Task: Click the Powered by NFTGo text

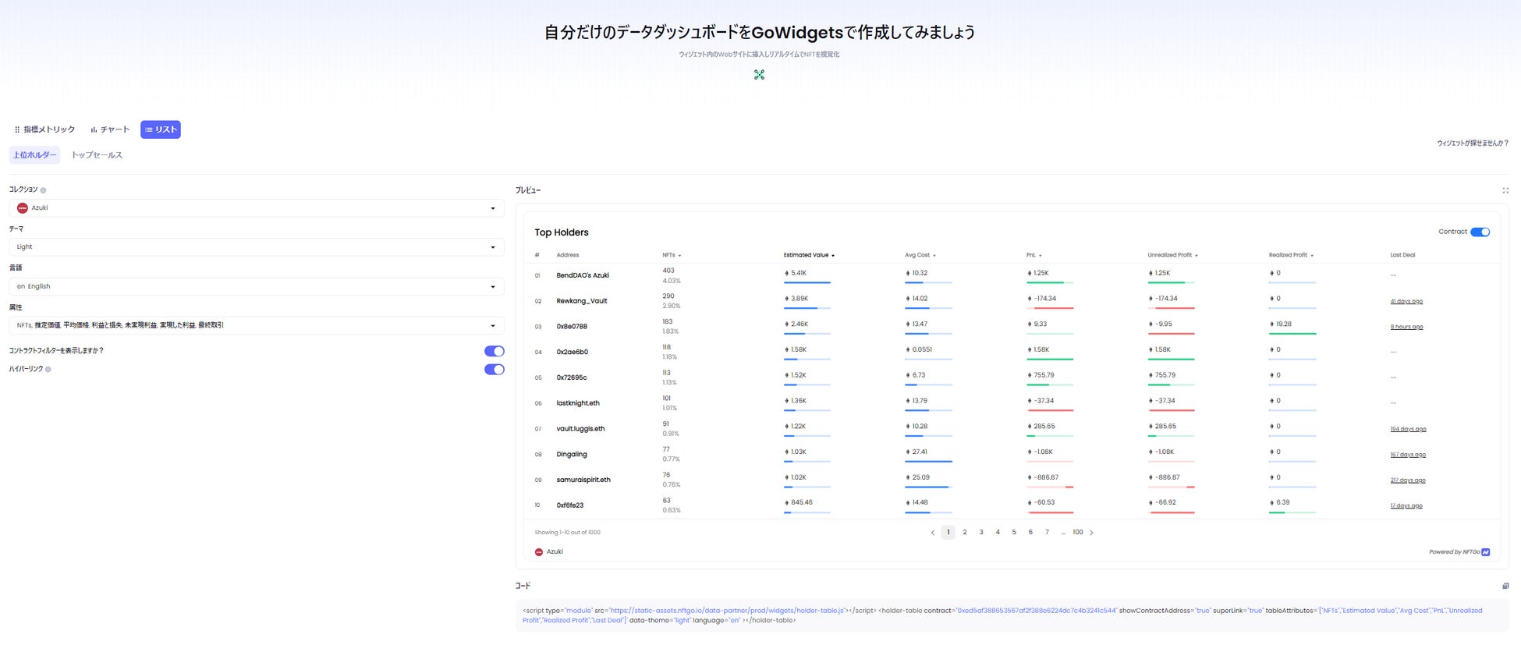Action: coord(1455,552)
